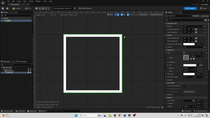This screenshot has height=118, width=210.
Task: Toggle Override Accessible Defaults checkbox
Action: [184, 86]
